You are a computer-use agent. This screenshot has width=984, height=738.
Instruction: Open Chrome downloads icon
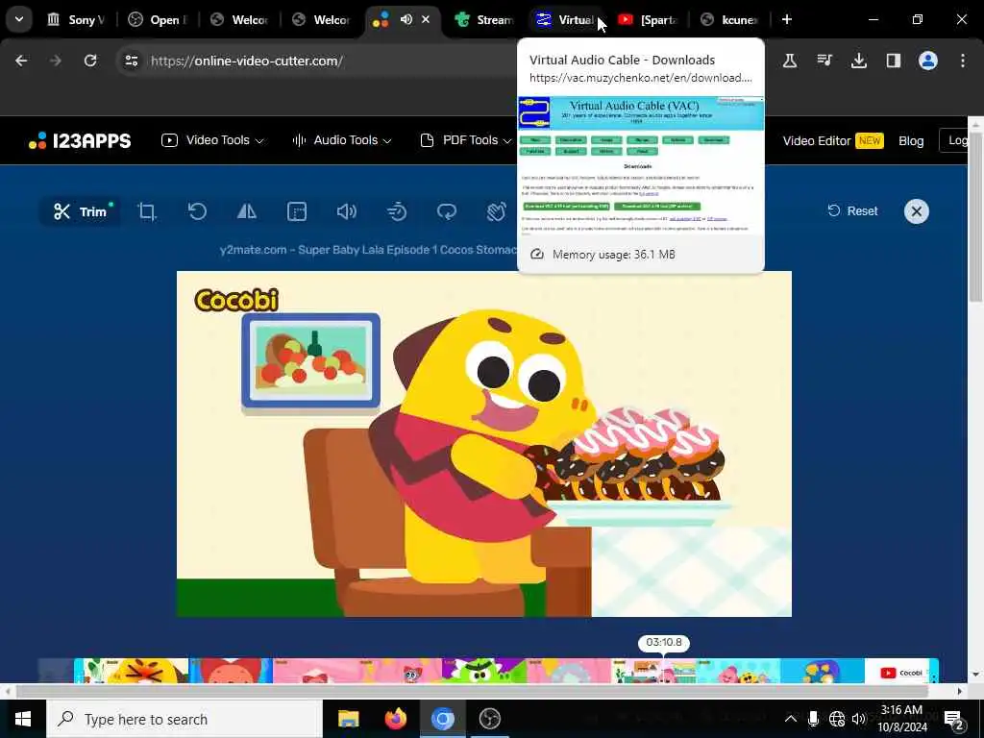pos(858,61)
